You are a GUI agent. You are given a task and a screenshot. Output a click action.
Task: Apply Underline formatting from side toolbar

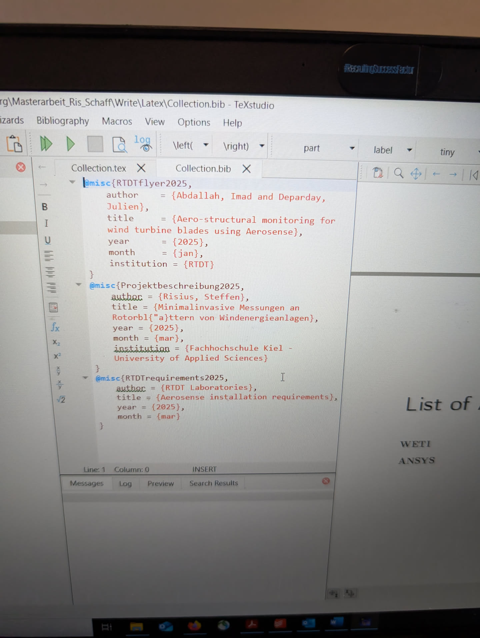(48, 240)
